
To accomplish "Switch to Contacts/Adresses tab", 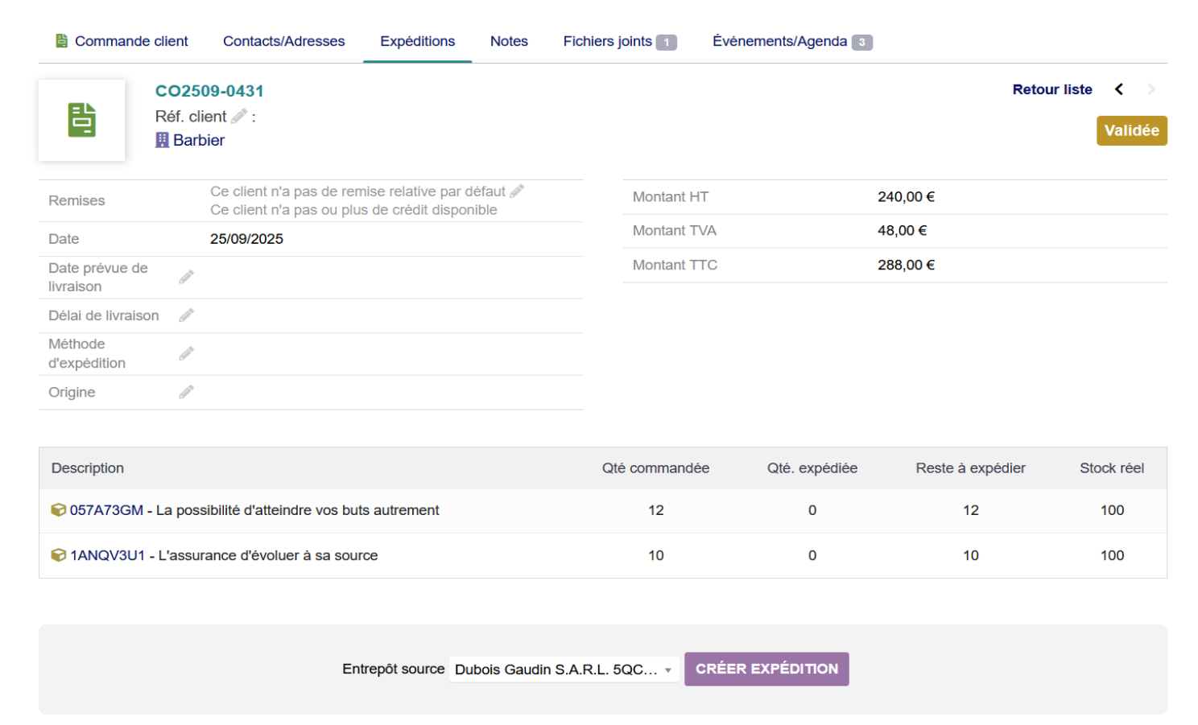I will (x=283, y=41).
